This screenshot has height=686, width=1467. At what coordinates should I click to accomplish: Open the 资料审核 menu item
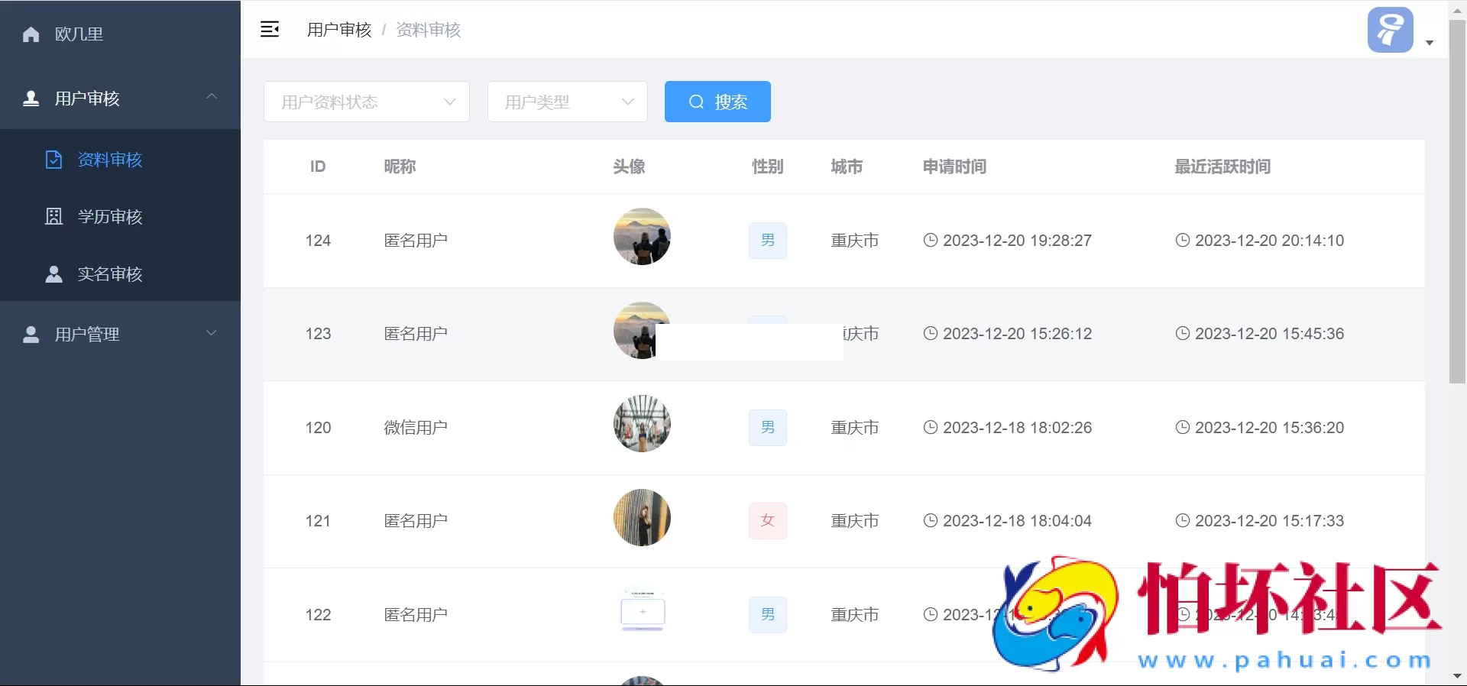[x=120, y=160]
